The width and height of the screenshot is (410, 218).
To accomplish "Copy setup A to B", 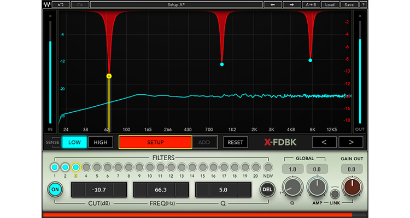I will coord(311,4).
